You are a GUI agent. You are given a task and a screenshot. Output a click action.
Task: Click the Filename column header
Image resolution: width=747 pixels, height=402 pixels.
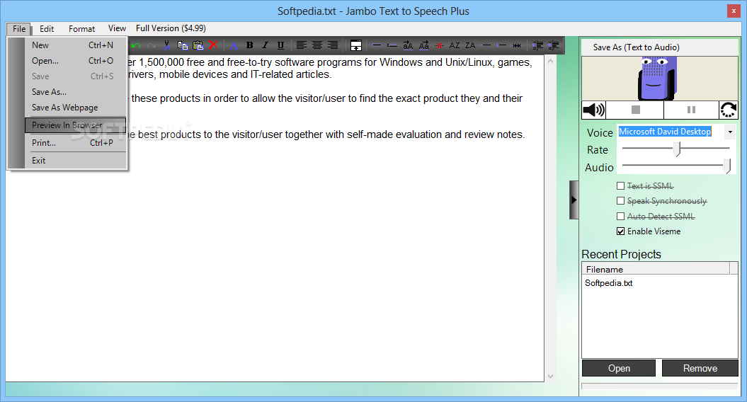coord(656,269)
